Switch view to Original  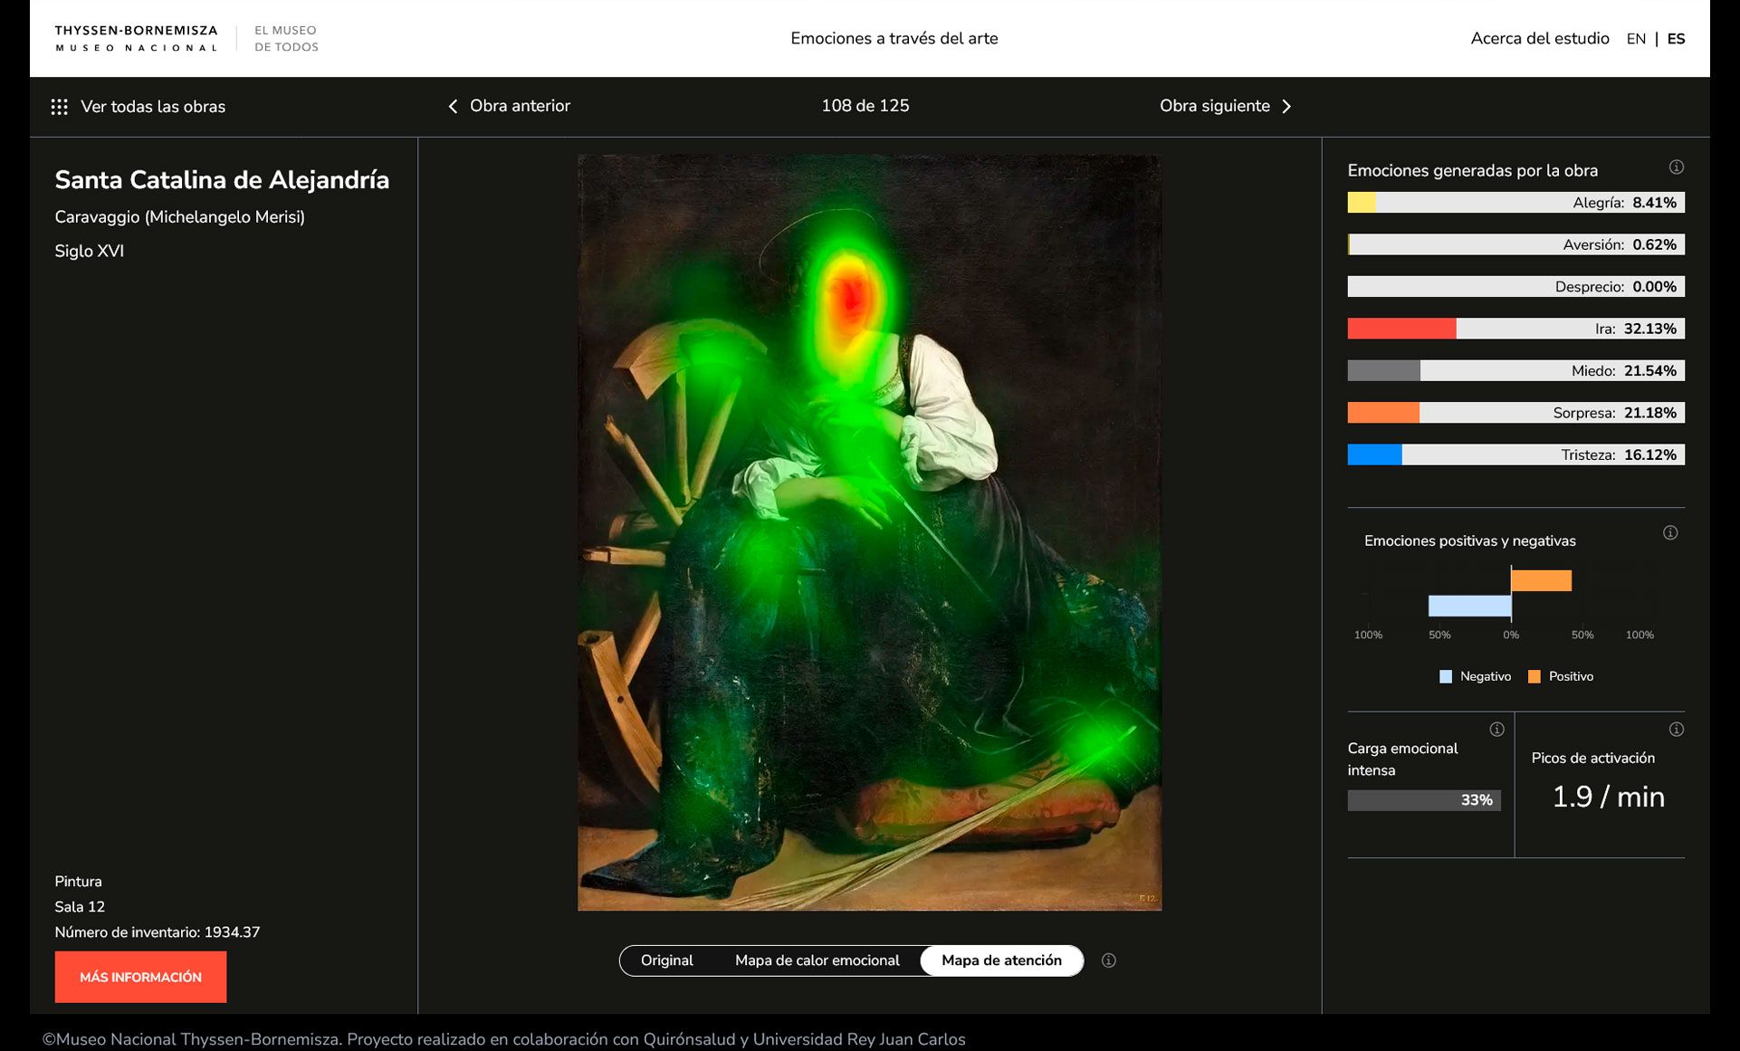(x=666, y=960)
